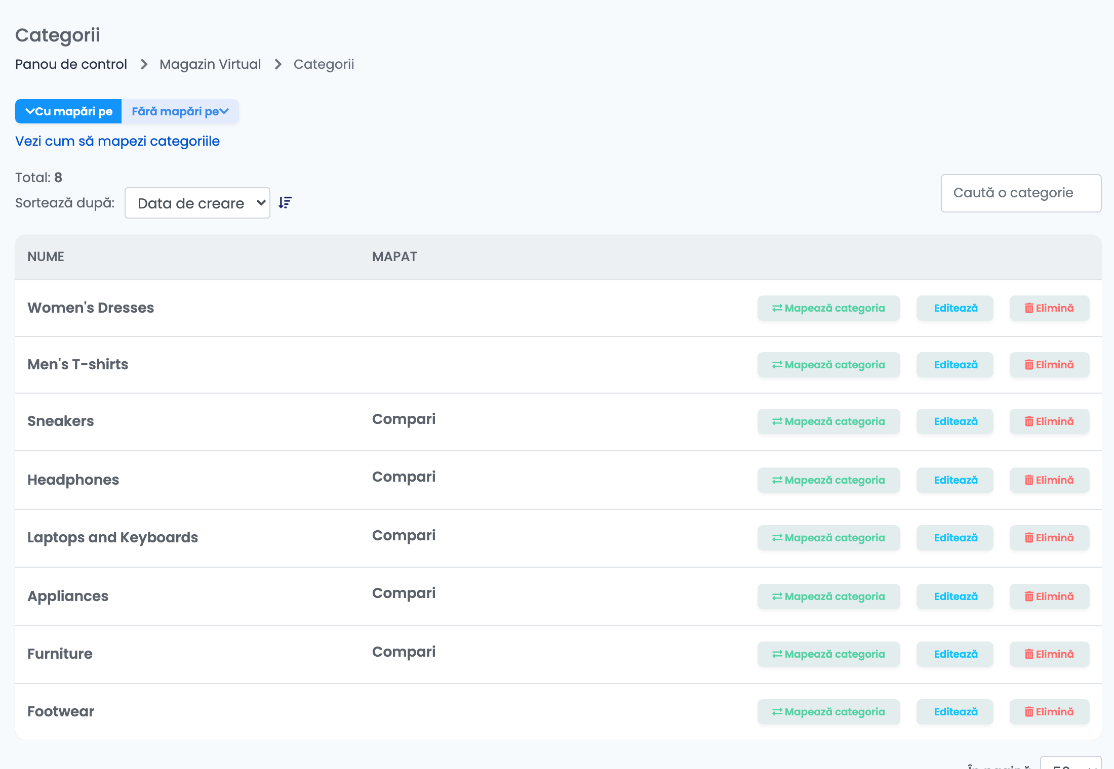Edit the Headphones category
The height and width of the screenshot is (769, 1114).
pos(955,480)
